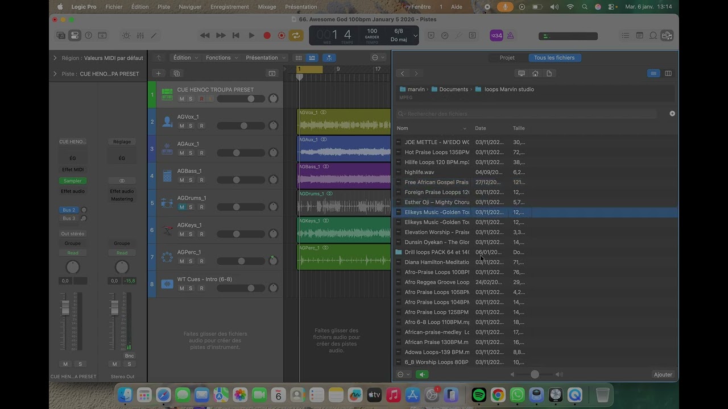Toggle the Solo S toolbar button

click(x=472, y=35)
